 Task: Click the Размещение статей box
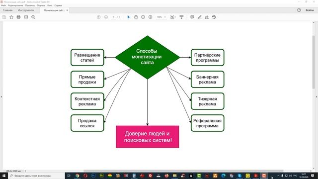point(87,58)
